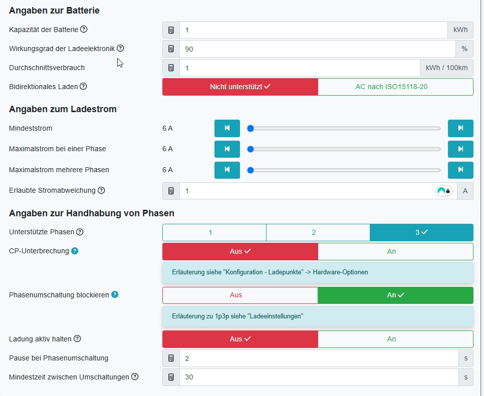The height and width of the screenshot is (396, 484).
Task: Click the Maximalstrom bei einer Phase slider
Action: (345, 149)
